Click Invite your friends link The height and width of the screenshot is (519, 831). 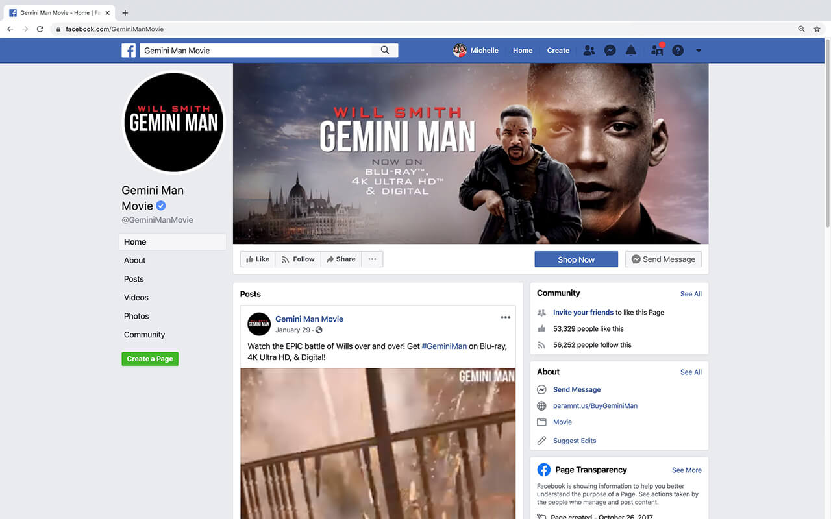pos(583,312)
